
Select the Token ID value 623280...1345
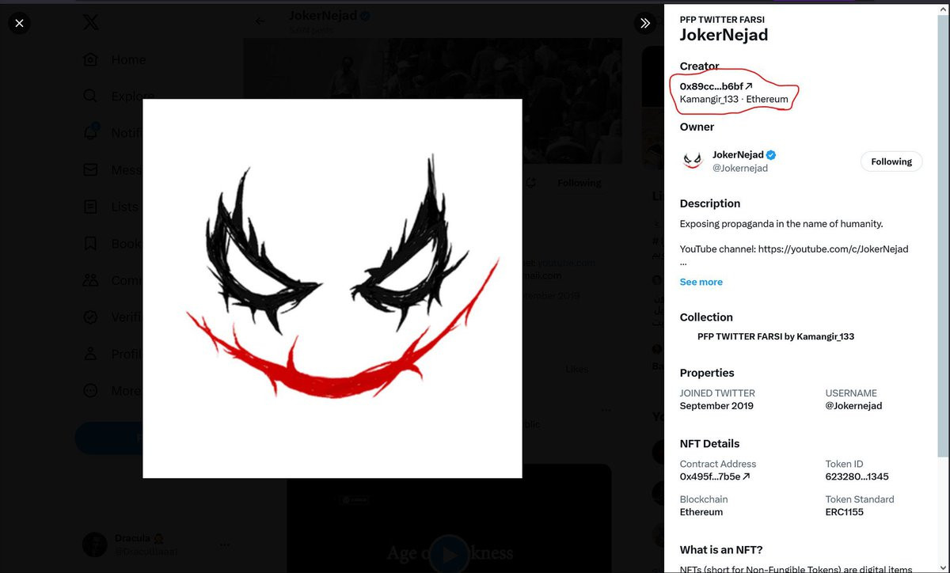click(x=857, y=476)
